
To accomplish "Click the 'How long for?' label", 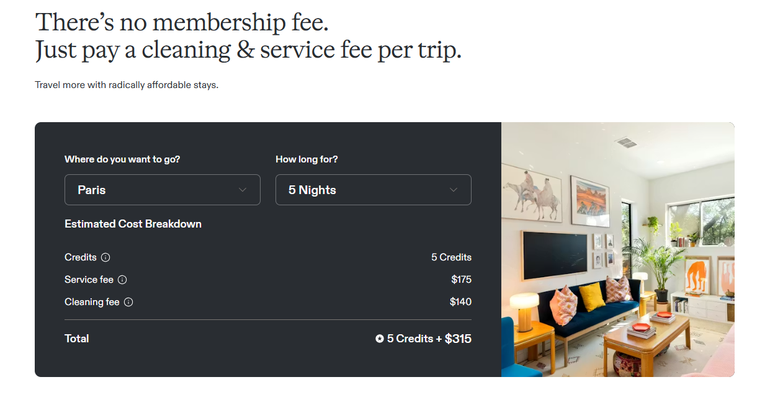I will coord(307,159).
